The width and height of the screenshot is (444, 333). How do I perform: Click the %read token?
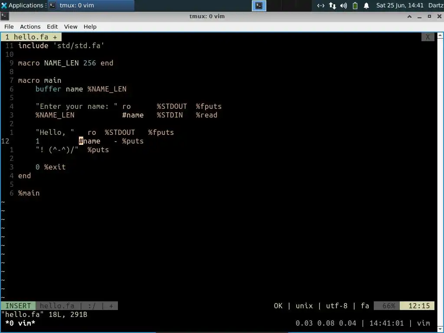coord(206,115)
